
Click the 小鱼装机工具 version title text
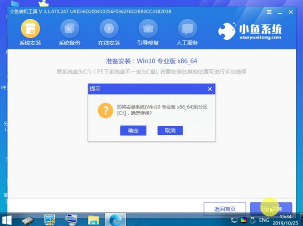[90, 12]
